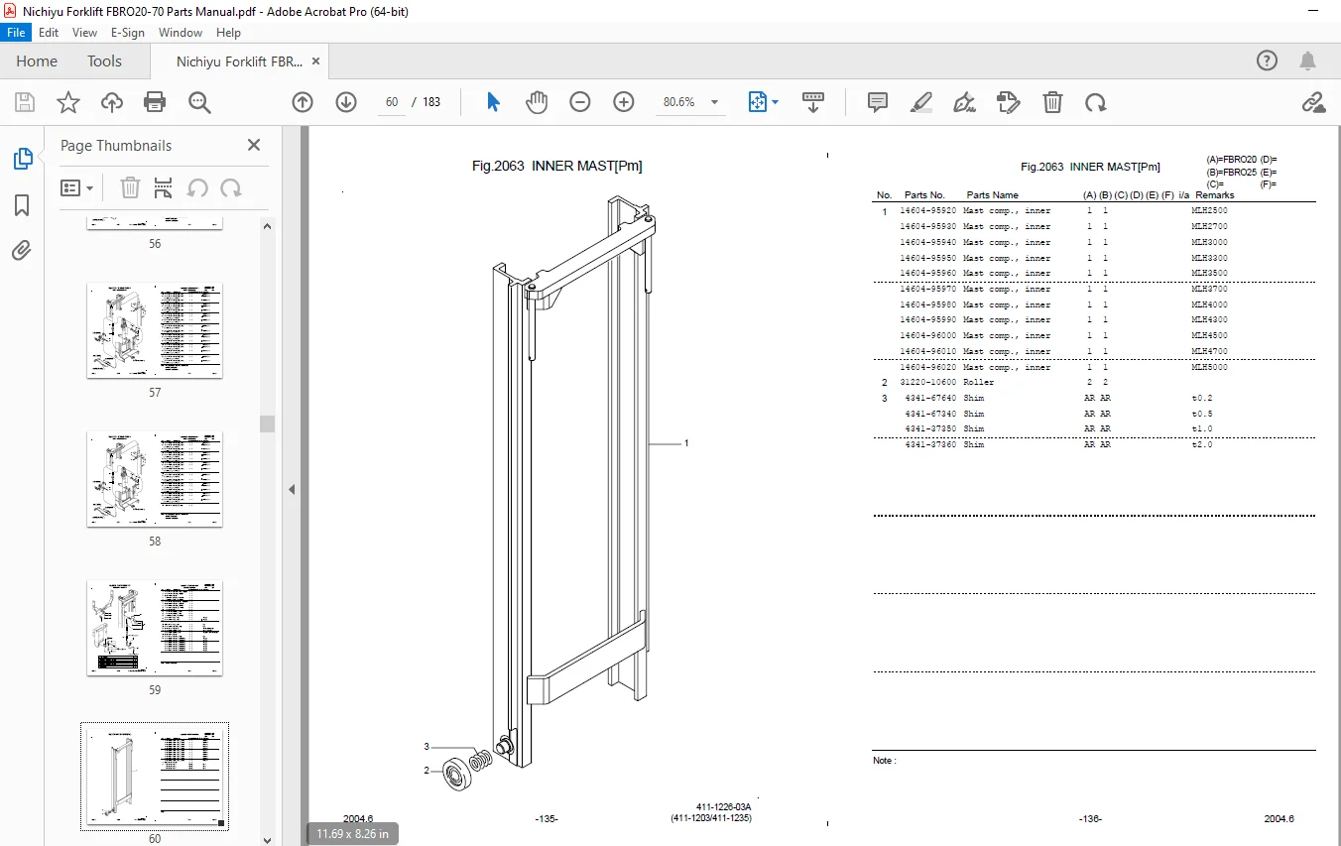This screenshot has height=846, width=1341.
Task: Expand the 80.6% zoom level dropdown
Action: coord(716,102)
